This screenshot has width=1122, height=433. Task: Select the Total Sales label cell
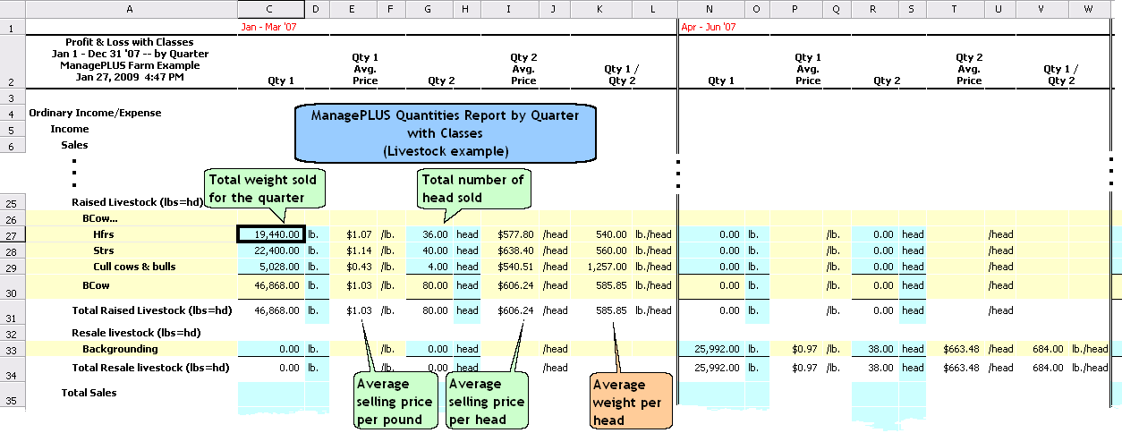(89, 393)
